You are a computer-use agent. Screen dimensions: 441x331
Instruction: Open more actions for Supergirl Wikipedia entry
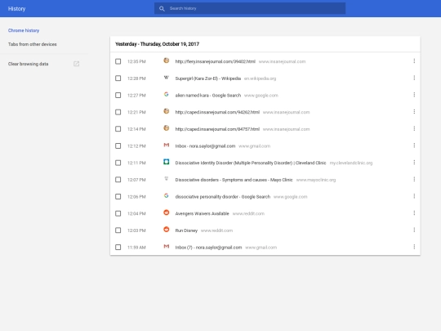click(x=414, y=78)
